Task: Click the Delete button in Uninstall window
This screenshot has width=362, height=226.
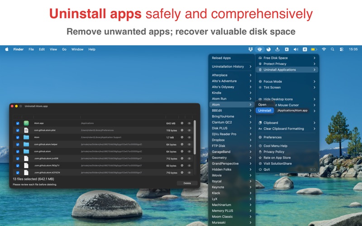Action: pyautogui.click(x=187, y=183)
